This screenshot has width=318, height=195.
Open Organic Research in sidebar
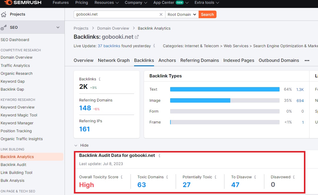tap(16, 73)
